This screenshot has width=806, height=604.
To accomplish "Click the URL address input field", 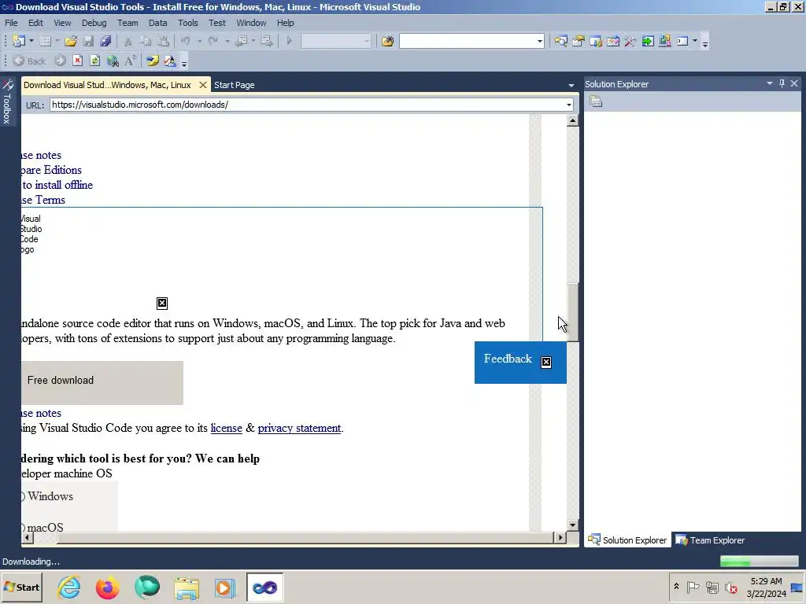I will coord(308,105).
